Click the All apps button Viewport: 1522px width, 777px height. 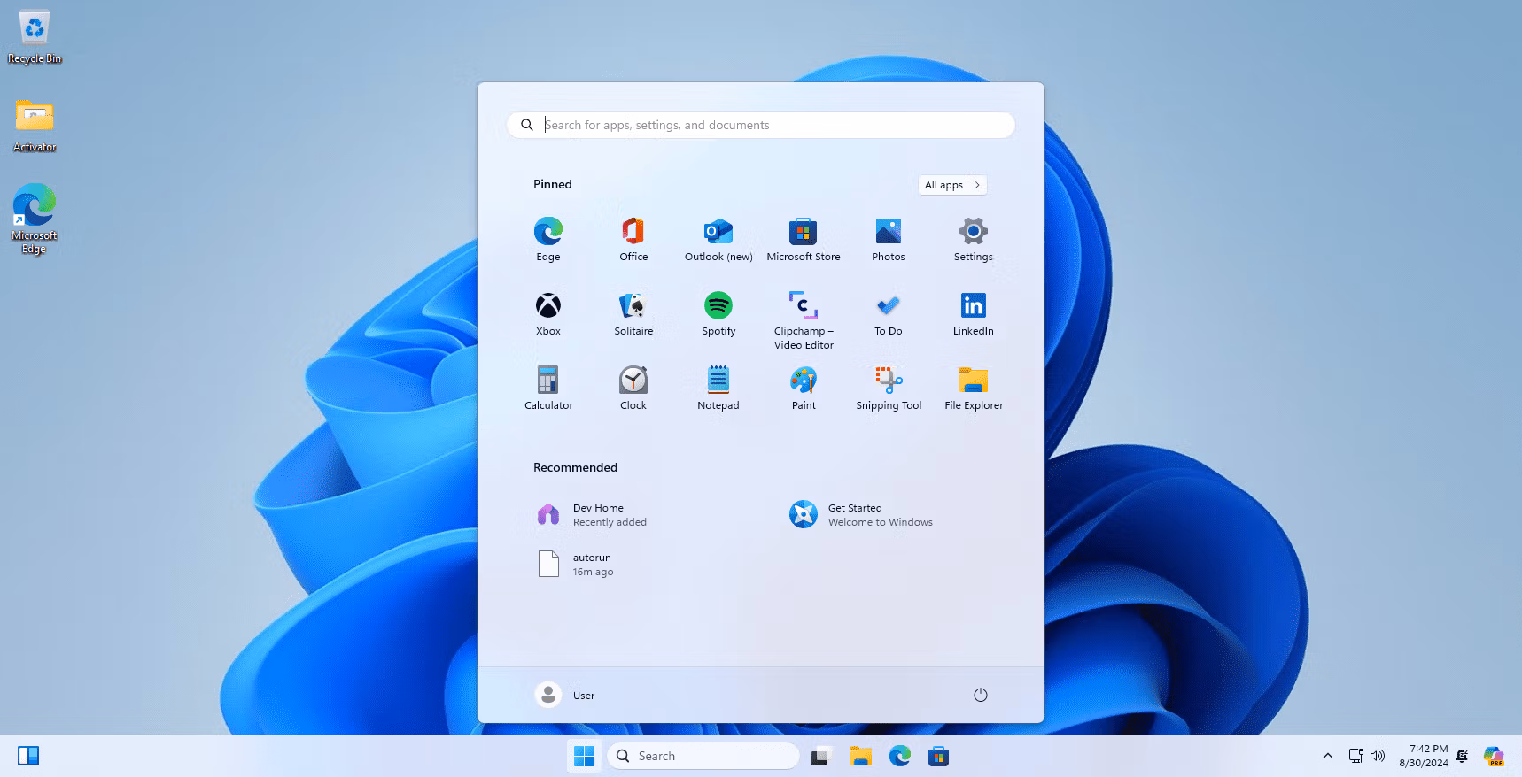point(952,185)
